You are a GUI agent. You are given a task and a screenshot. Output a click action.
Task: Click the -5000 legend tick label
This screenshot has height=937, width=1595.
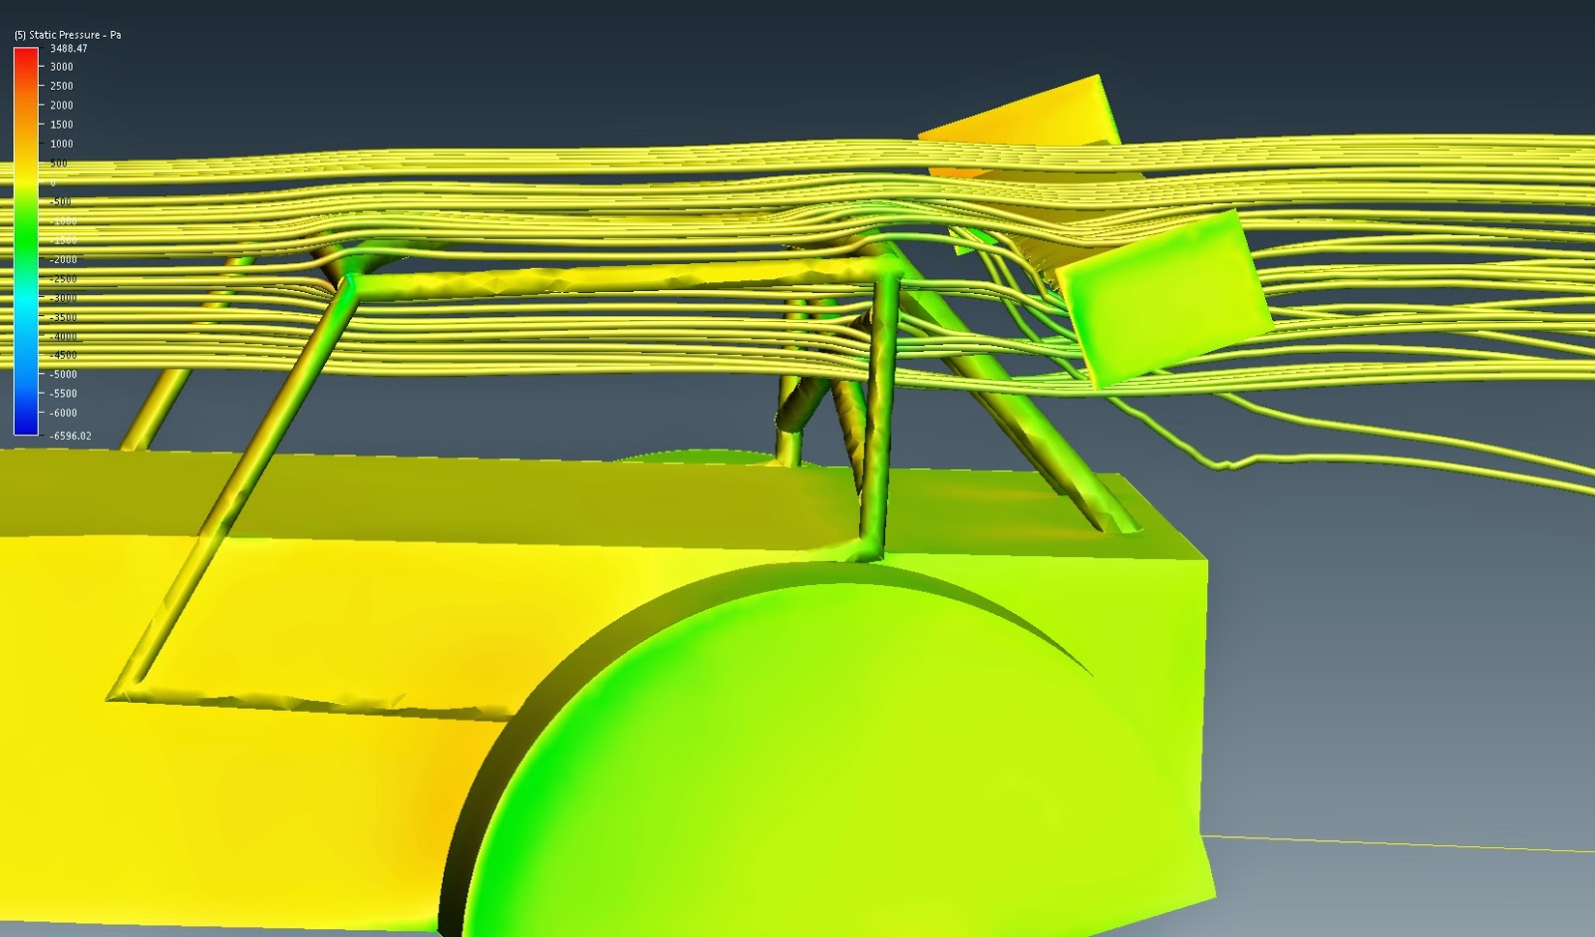point(64,375)
